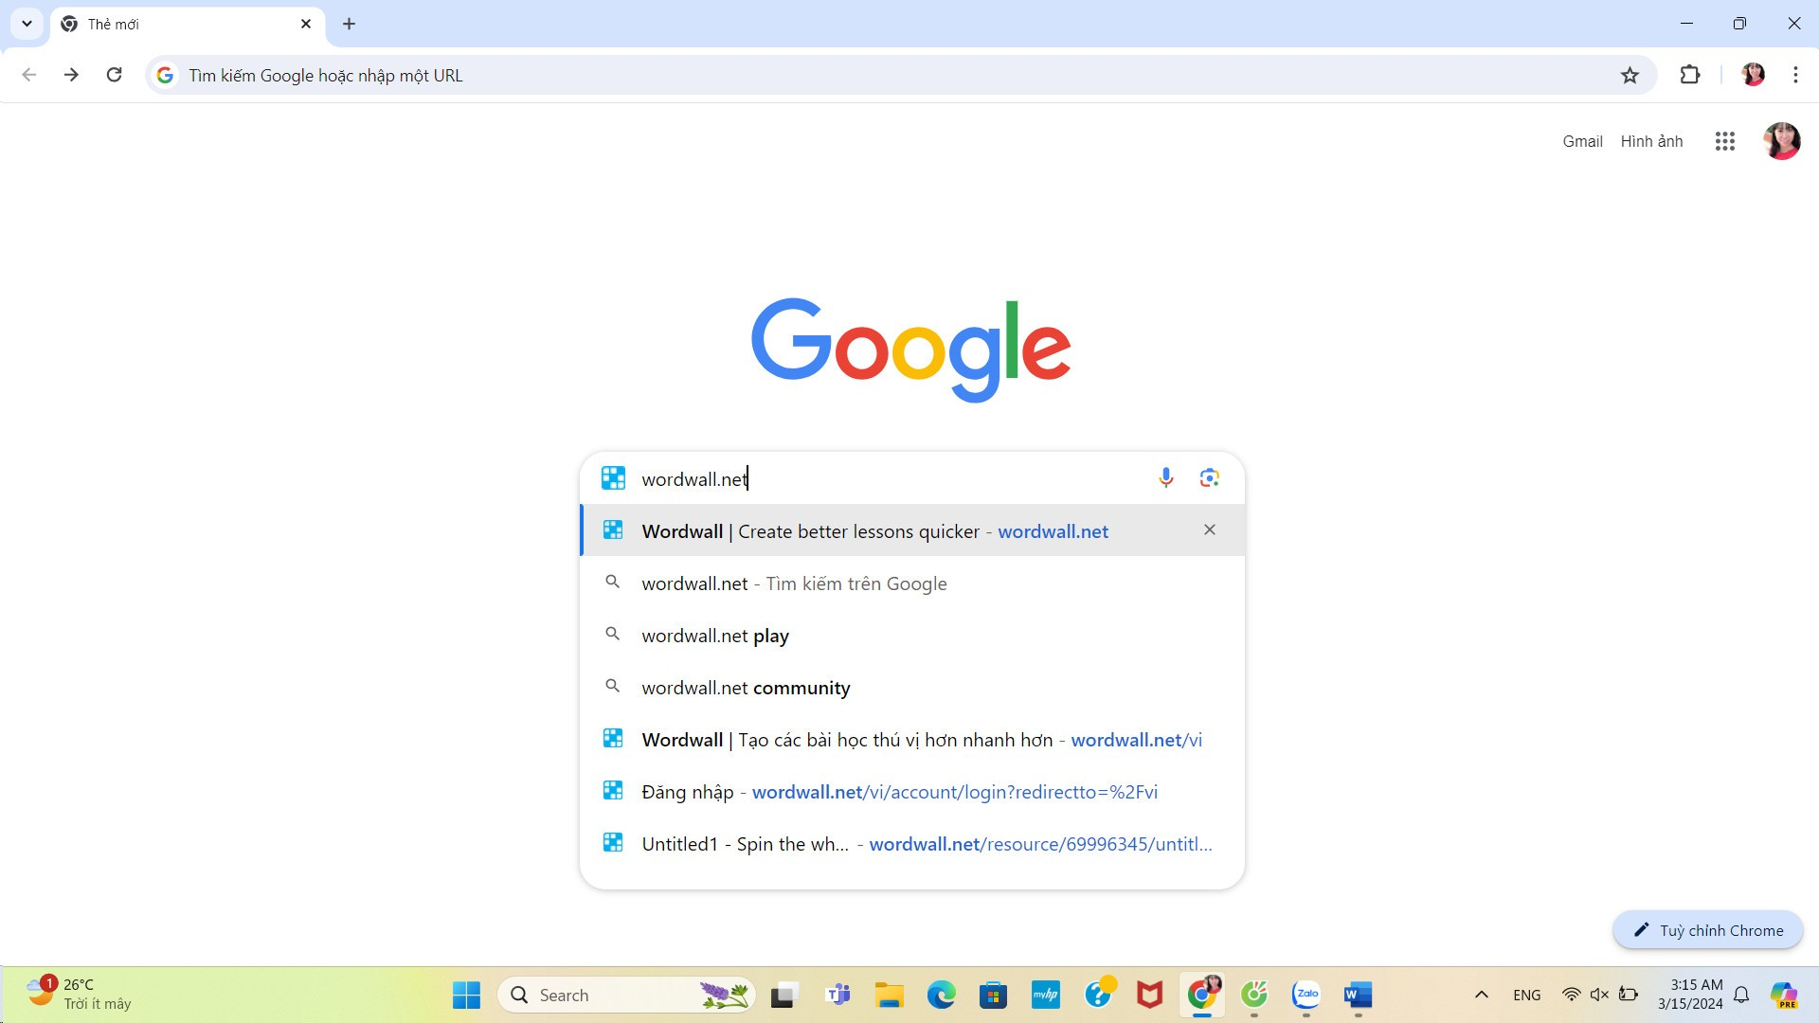Open a new tab with plus button
Screen dimensions: 1819x1023
pos(349,24)
